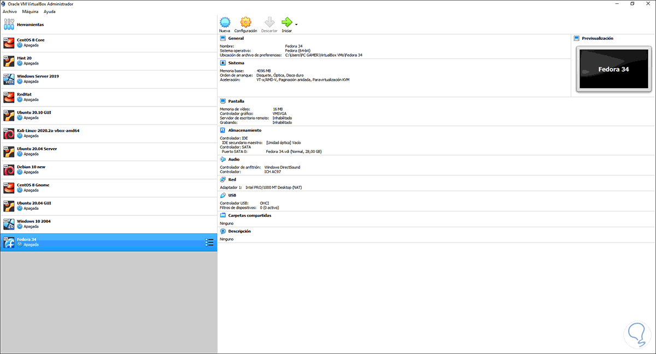Click the 'OHCI' USB controller value

click(265, 203)
